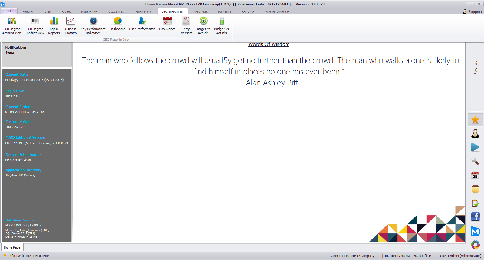
Task: Click the None notifications link
Action: pos(10,53)
